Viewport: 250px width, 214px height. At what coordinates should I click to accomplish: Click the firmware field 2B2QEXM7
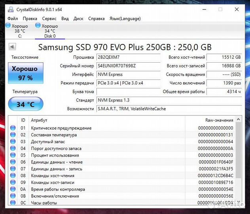[128, 57]
